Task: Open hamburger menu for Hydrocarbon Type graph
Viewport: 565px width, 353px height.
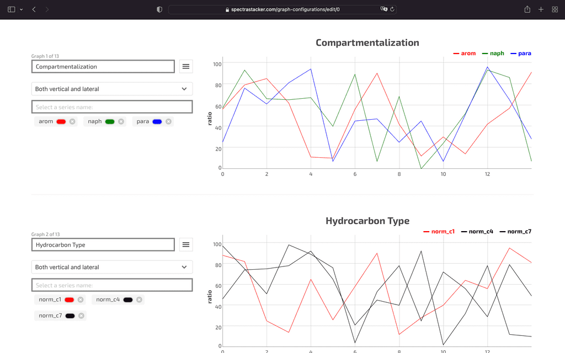Action: coord(186,244)
